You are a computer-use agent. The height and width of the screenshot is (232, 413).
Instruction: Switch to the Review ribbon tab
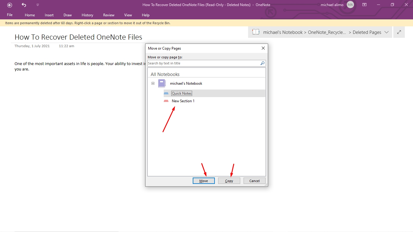click(109, 15)
